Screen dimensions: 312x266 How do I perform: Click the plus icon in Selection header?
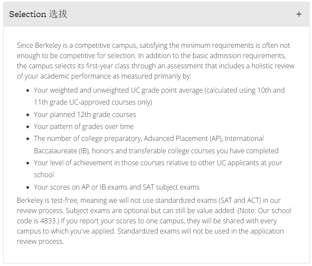pos(299,14)
